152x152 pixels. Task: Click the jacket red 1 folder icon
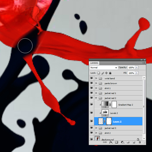click(x=100, y=93)
